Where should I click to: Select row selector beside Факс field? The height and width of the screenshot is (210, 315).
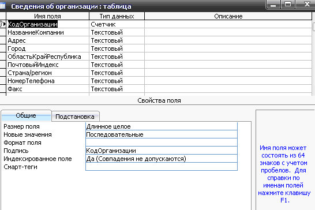pos(3,89)
